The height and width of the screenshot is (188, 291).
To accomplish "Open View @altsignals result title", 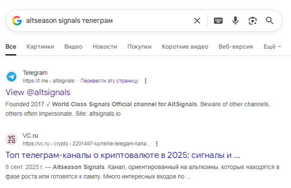I will (38, 92).
